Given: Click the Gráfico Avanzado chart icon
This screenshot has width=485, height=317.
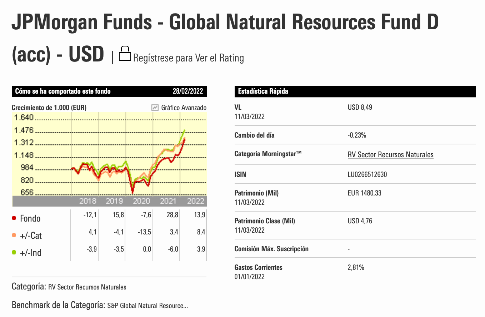Looking at the screenshot, I should 155,107.
